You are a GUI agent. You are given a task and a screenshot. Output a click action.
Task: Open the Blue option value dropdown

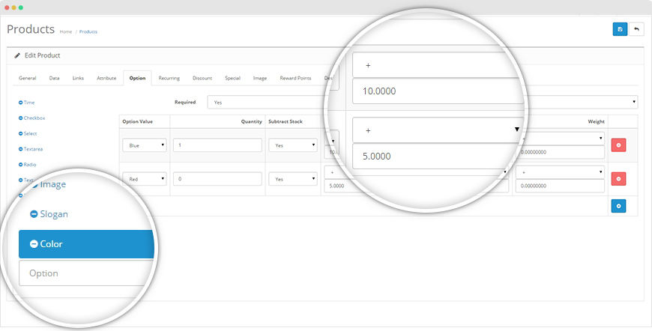click(x=145, y=145)
